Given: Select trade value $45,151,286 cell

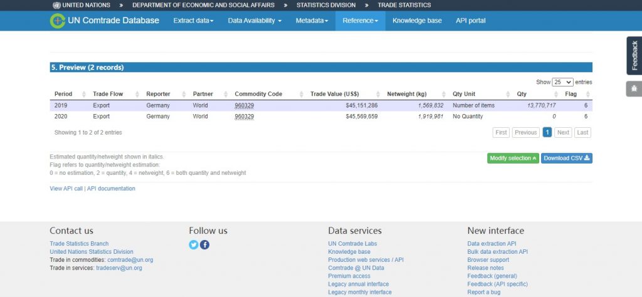Looking at the screenshot, I should click(362, 105).
